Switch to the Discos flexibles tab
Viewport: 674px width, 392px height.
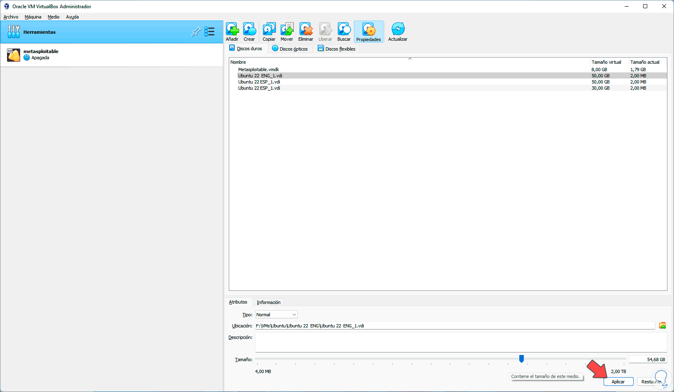coord(337,49)
